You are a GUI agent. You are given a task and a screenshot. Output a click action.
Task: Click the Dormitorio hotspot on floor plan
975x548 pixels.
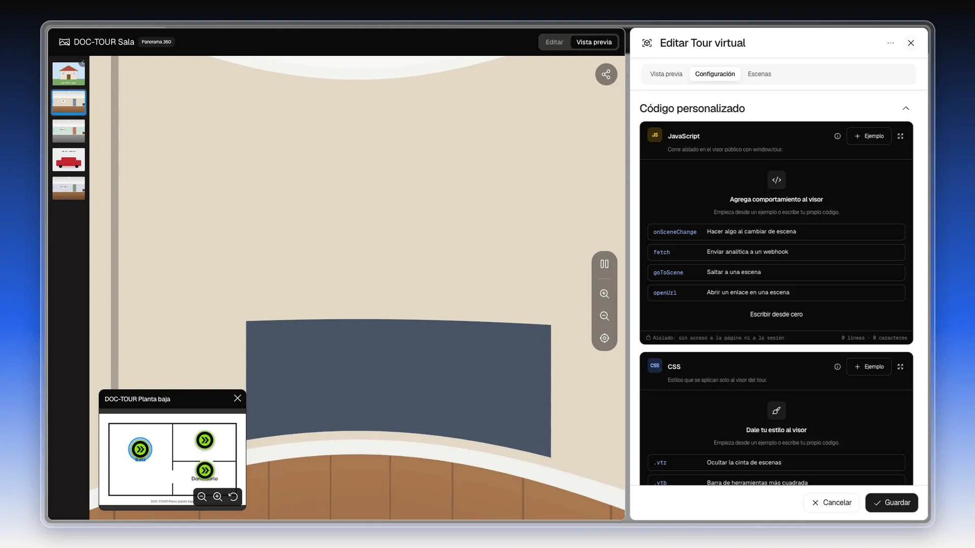[x=205, y=470]
